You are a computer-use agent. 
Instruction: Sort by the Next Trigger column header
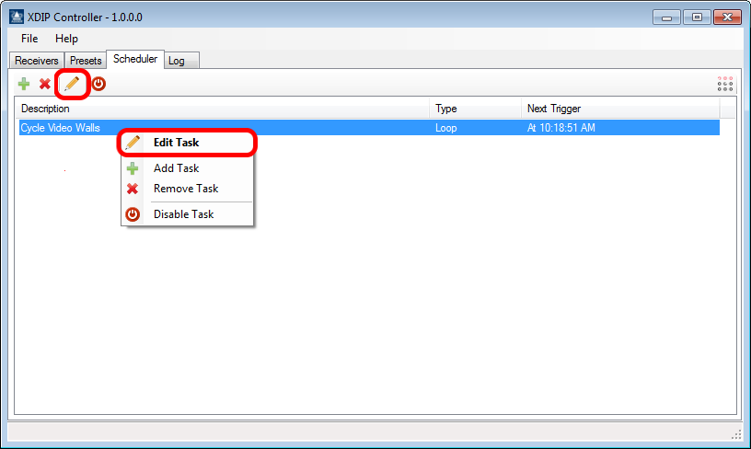click(x=620, y=109)
